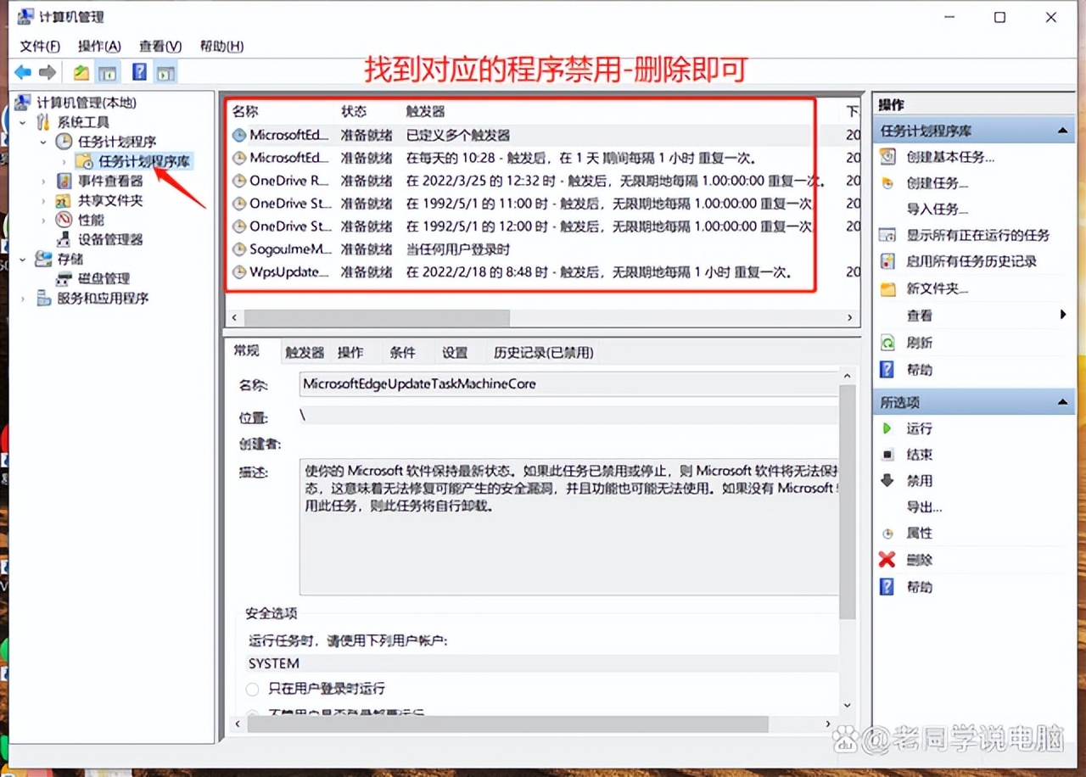
Task: Select 共享文件夹 in the tree
Action: [x=110, y=200]
